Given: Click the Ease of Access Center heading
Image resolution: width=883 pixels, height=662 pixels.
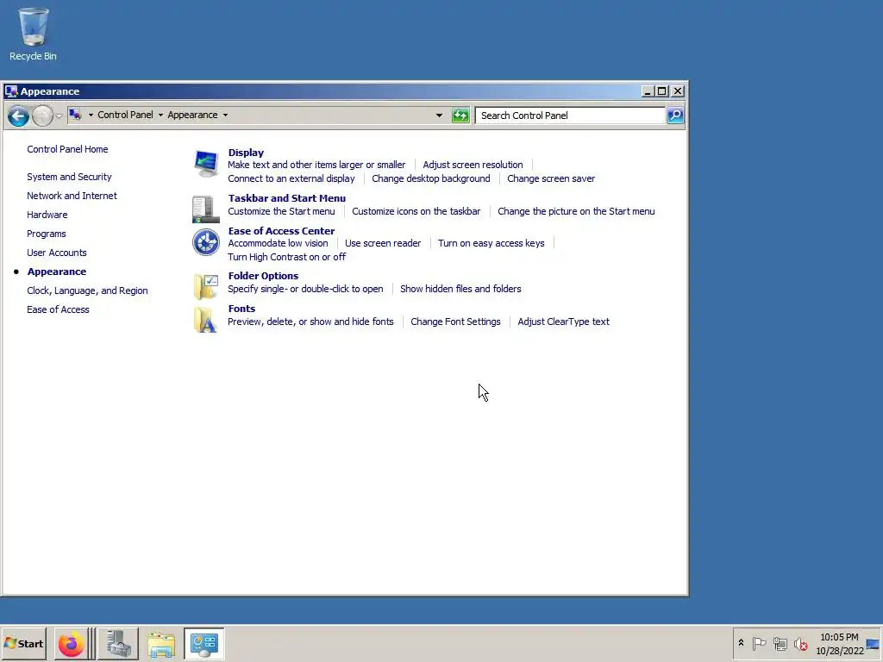Looking at the screenshot, I should 282,231.
